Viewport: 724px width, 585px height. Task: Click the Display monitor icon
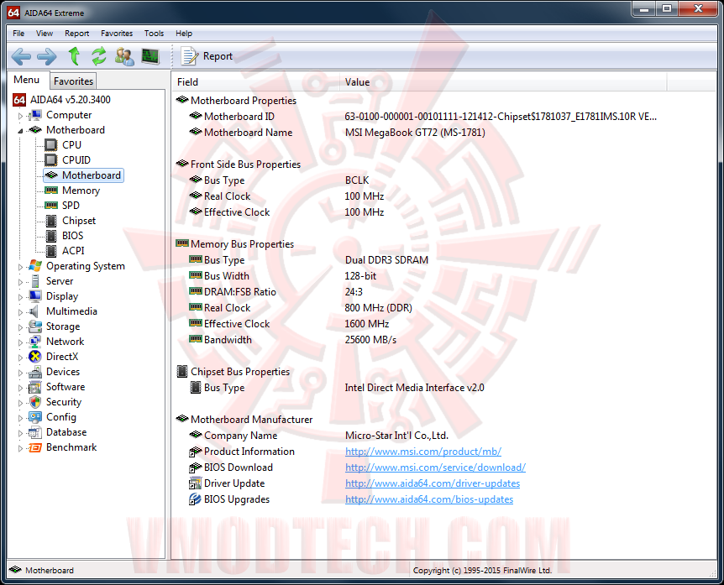35,296
